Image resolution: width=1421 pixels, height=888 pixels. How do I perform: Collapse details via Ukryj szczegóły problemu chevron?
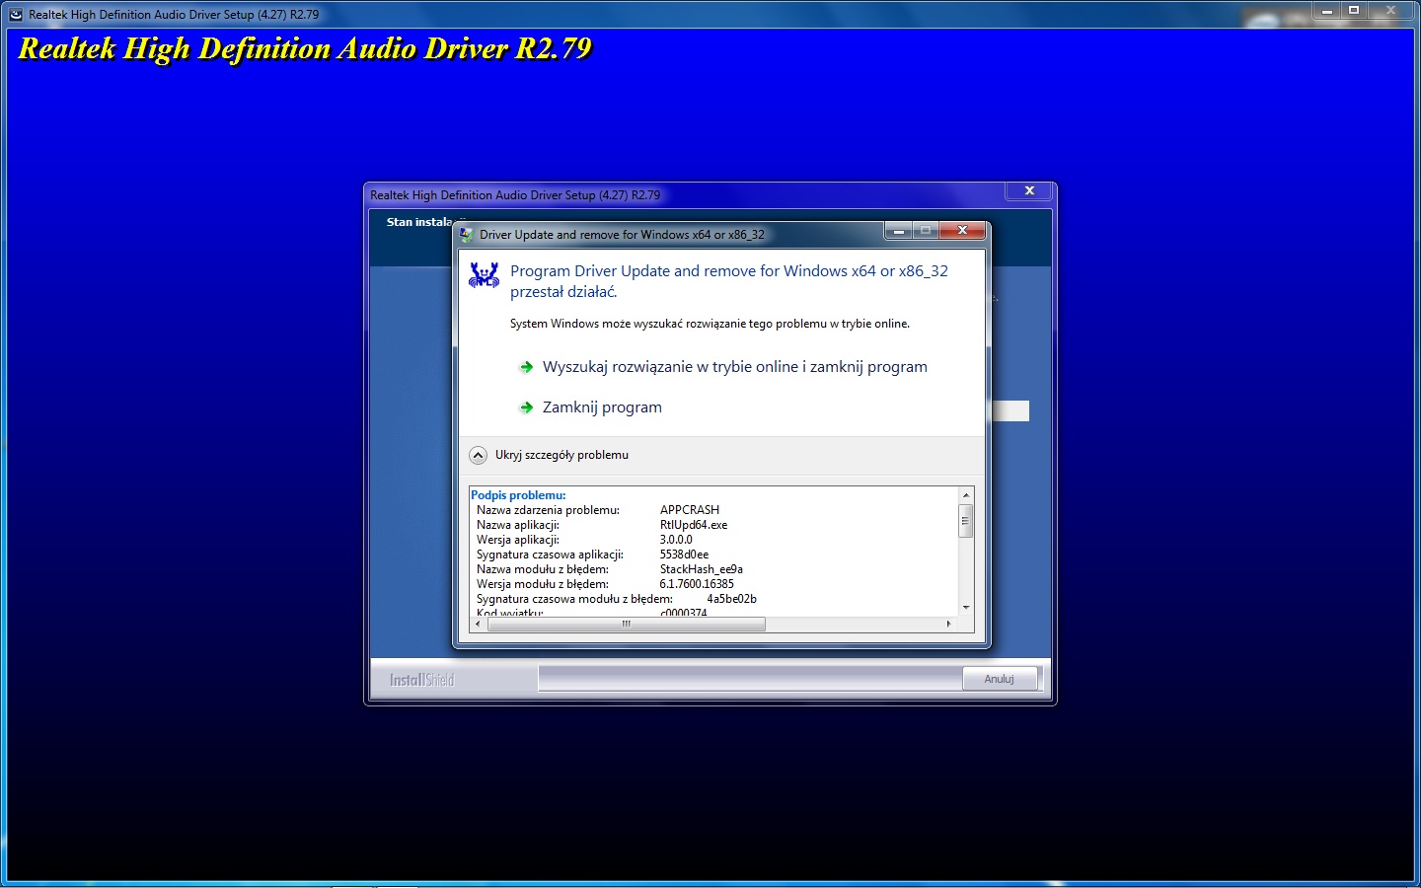tap(478, 455)
